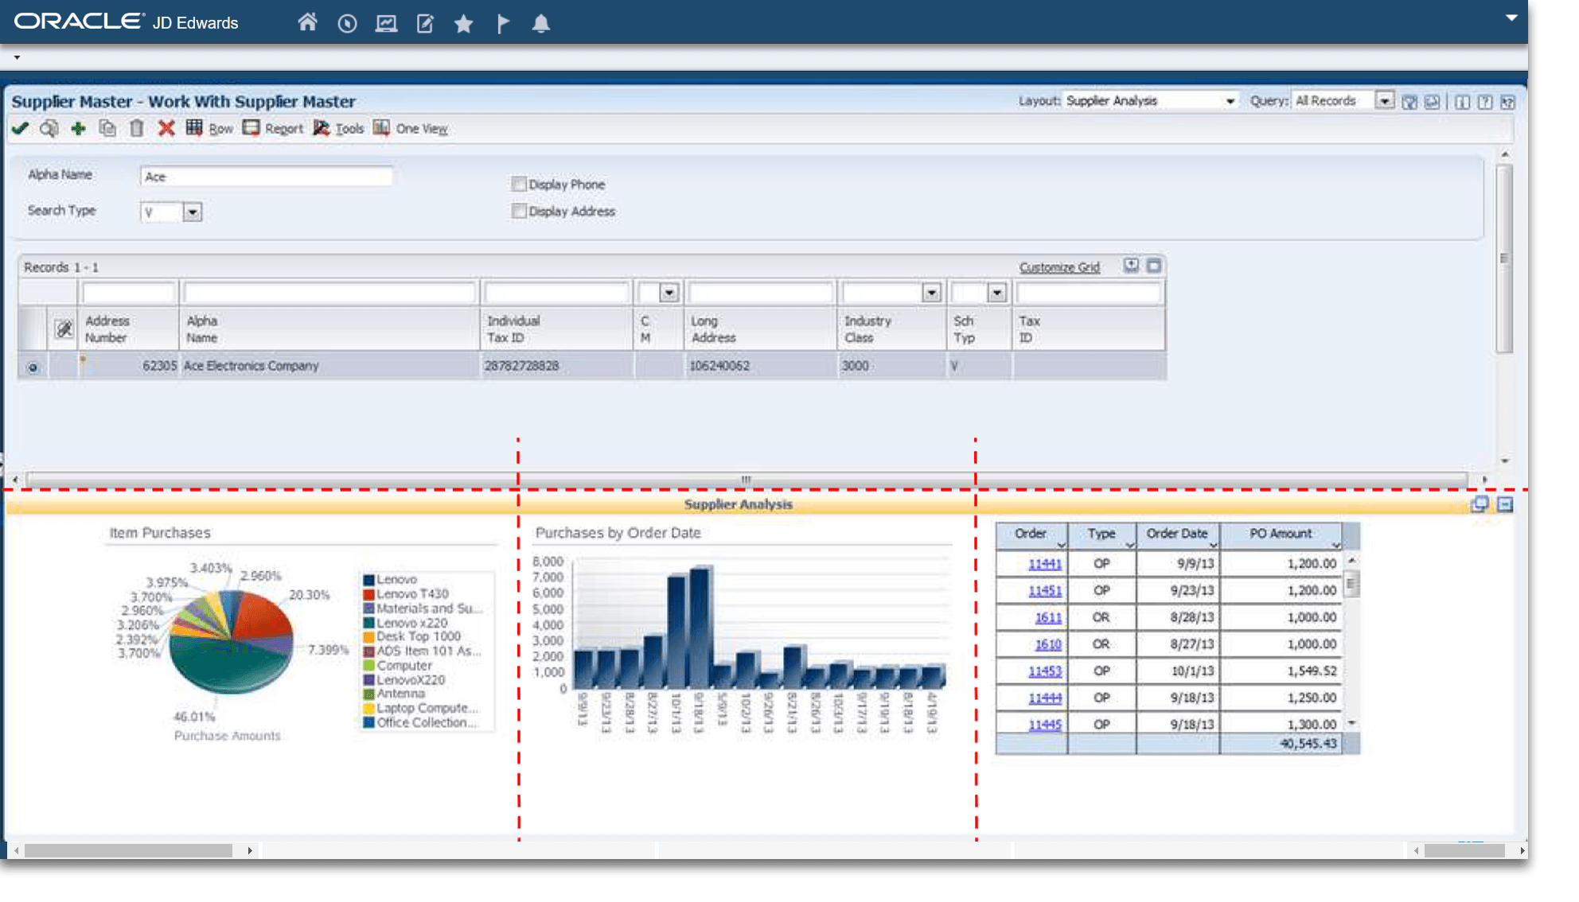Screen dimensions: 1579x902
Task: Open the dashboard chart icon in top bar
Action: coord(386,24)
